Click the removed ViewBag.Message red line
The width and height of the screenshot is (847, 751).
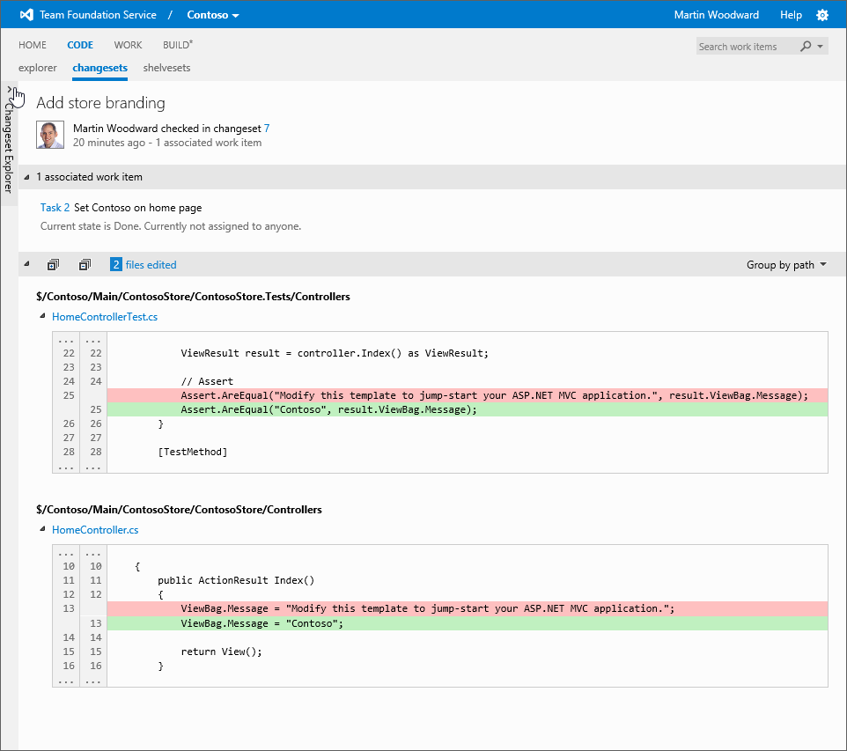tap(468, 608)
